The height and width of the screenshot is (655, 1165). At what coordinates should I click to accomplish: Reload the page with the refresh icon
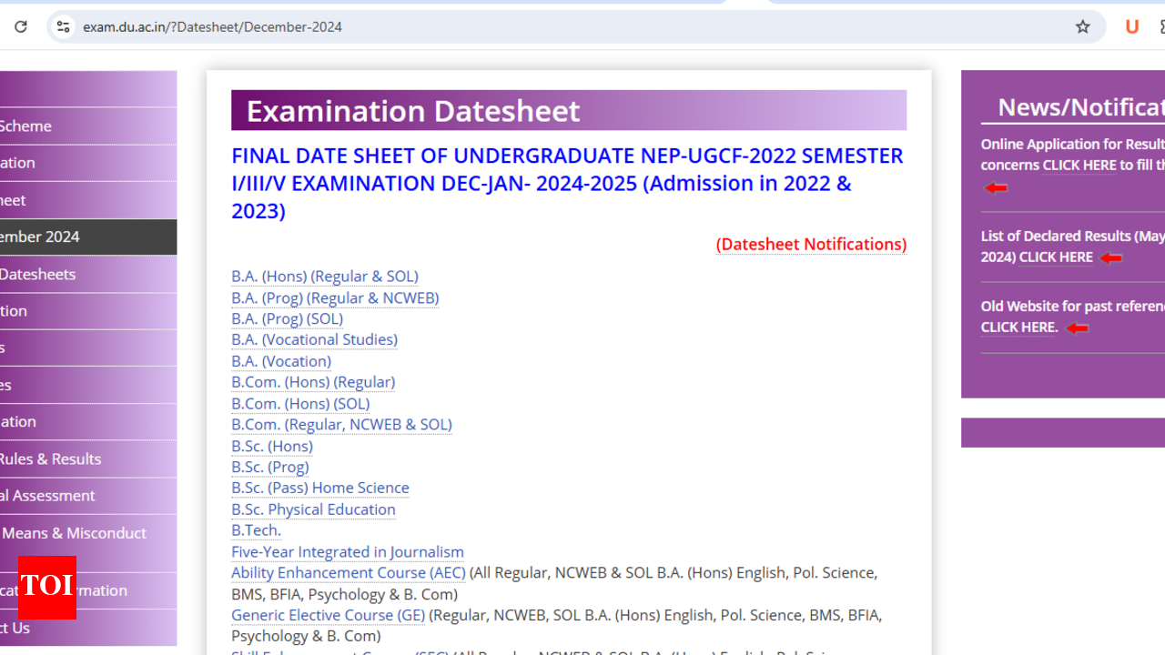point(21,27)
